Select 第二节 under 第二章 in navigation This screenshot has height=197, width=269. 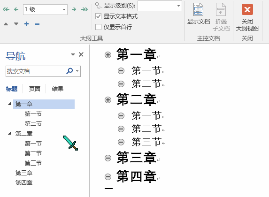33,153
